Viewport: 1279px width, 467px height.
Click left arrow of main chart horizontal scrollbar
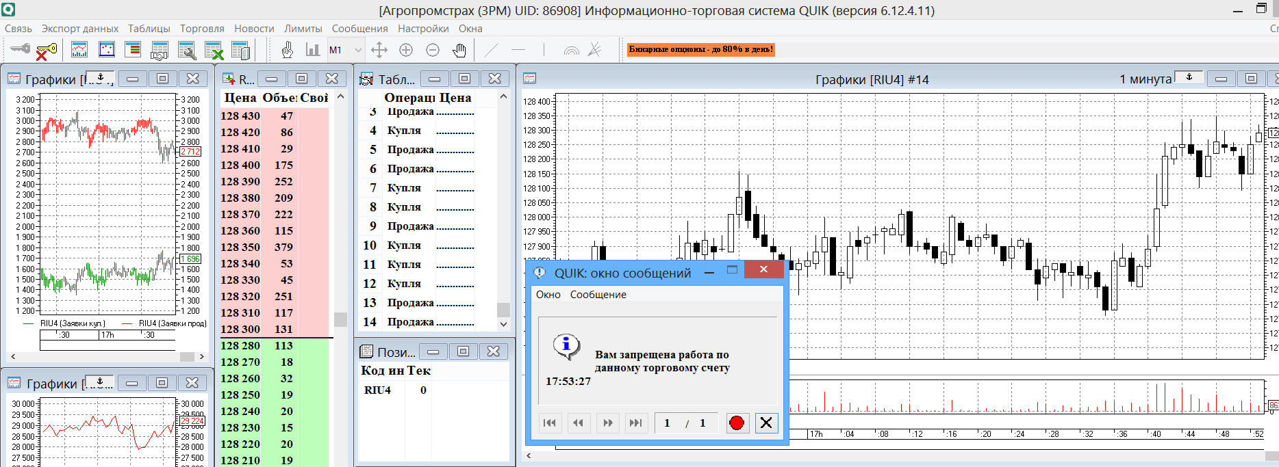click(x=528, y=455)
